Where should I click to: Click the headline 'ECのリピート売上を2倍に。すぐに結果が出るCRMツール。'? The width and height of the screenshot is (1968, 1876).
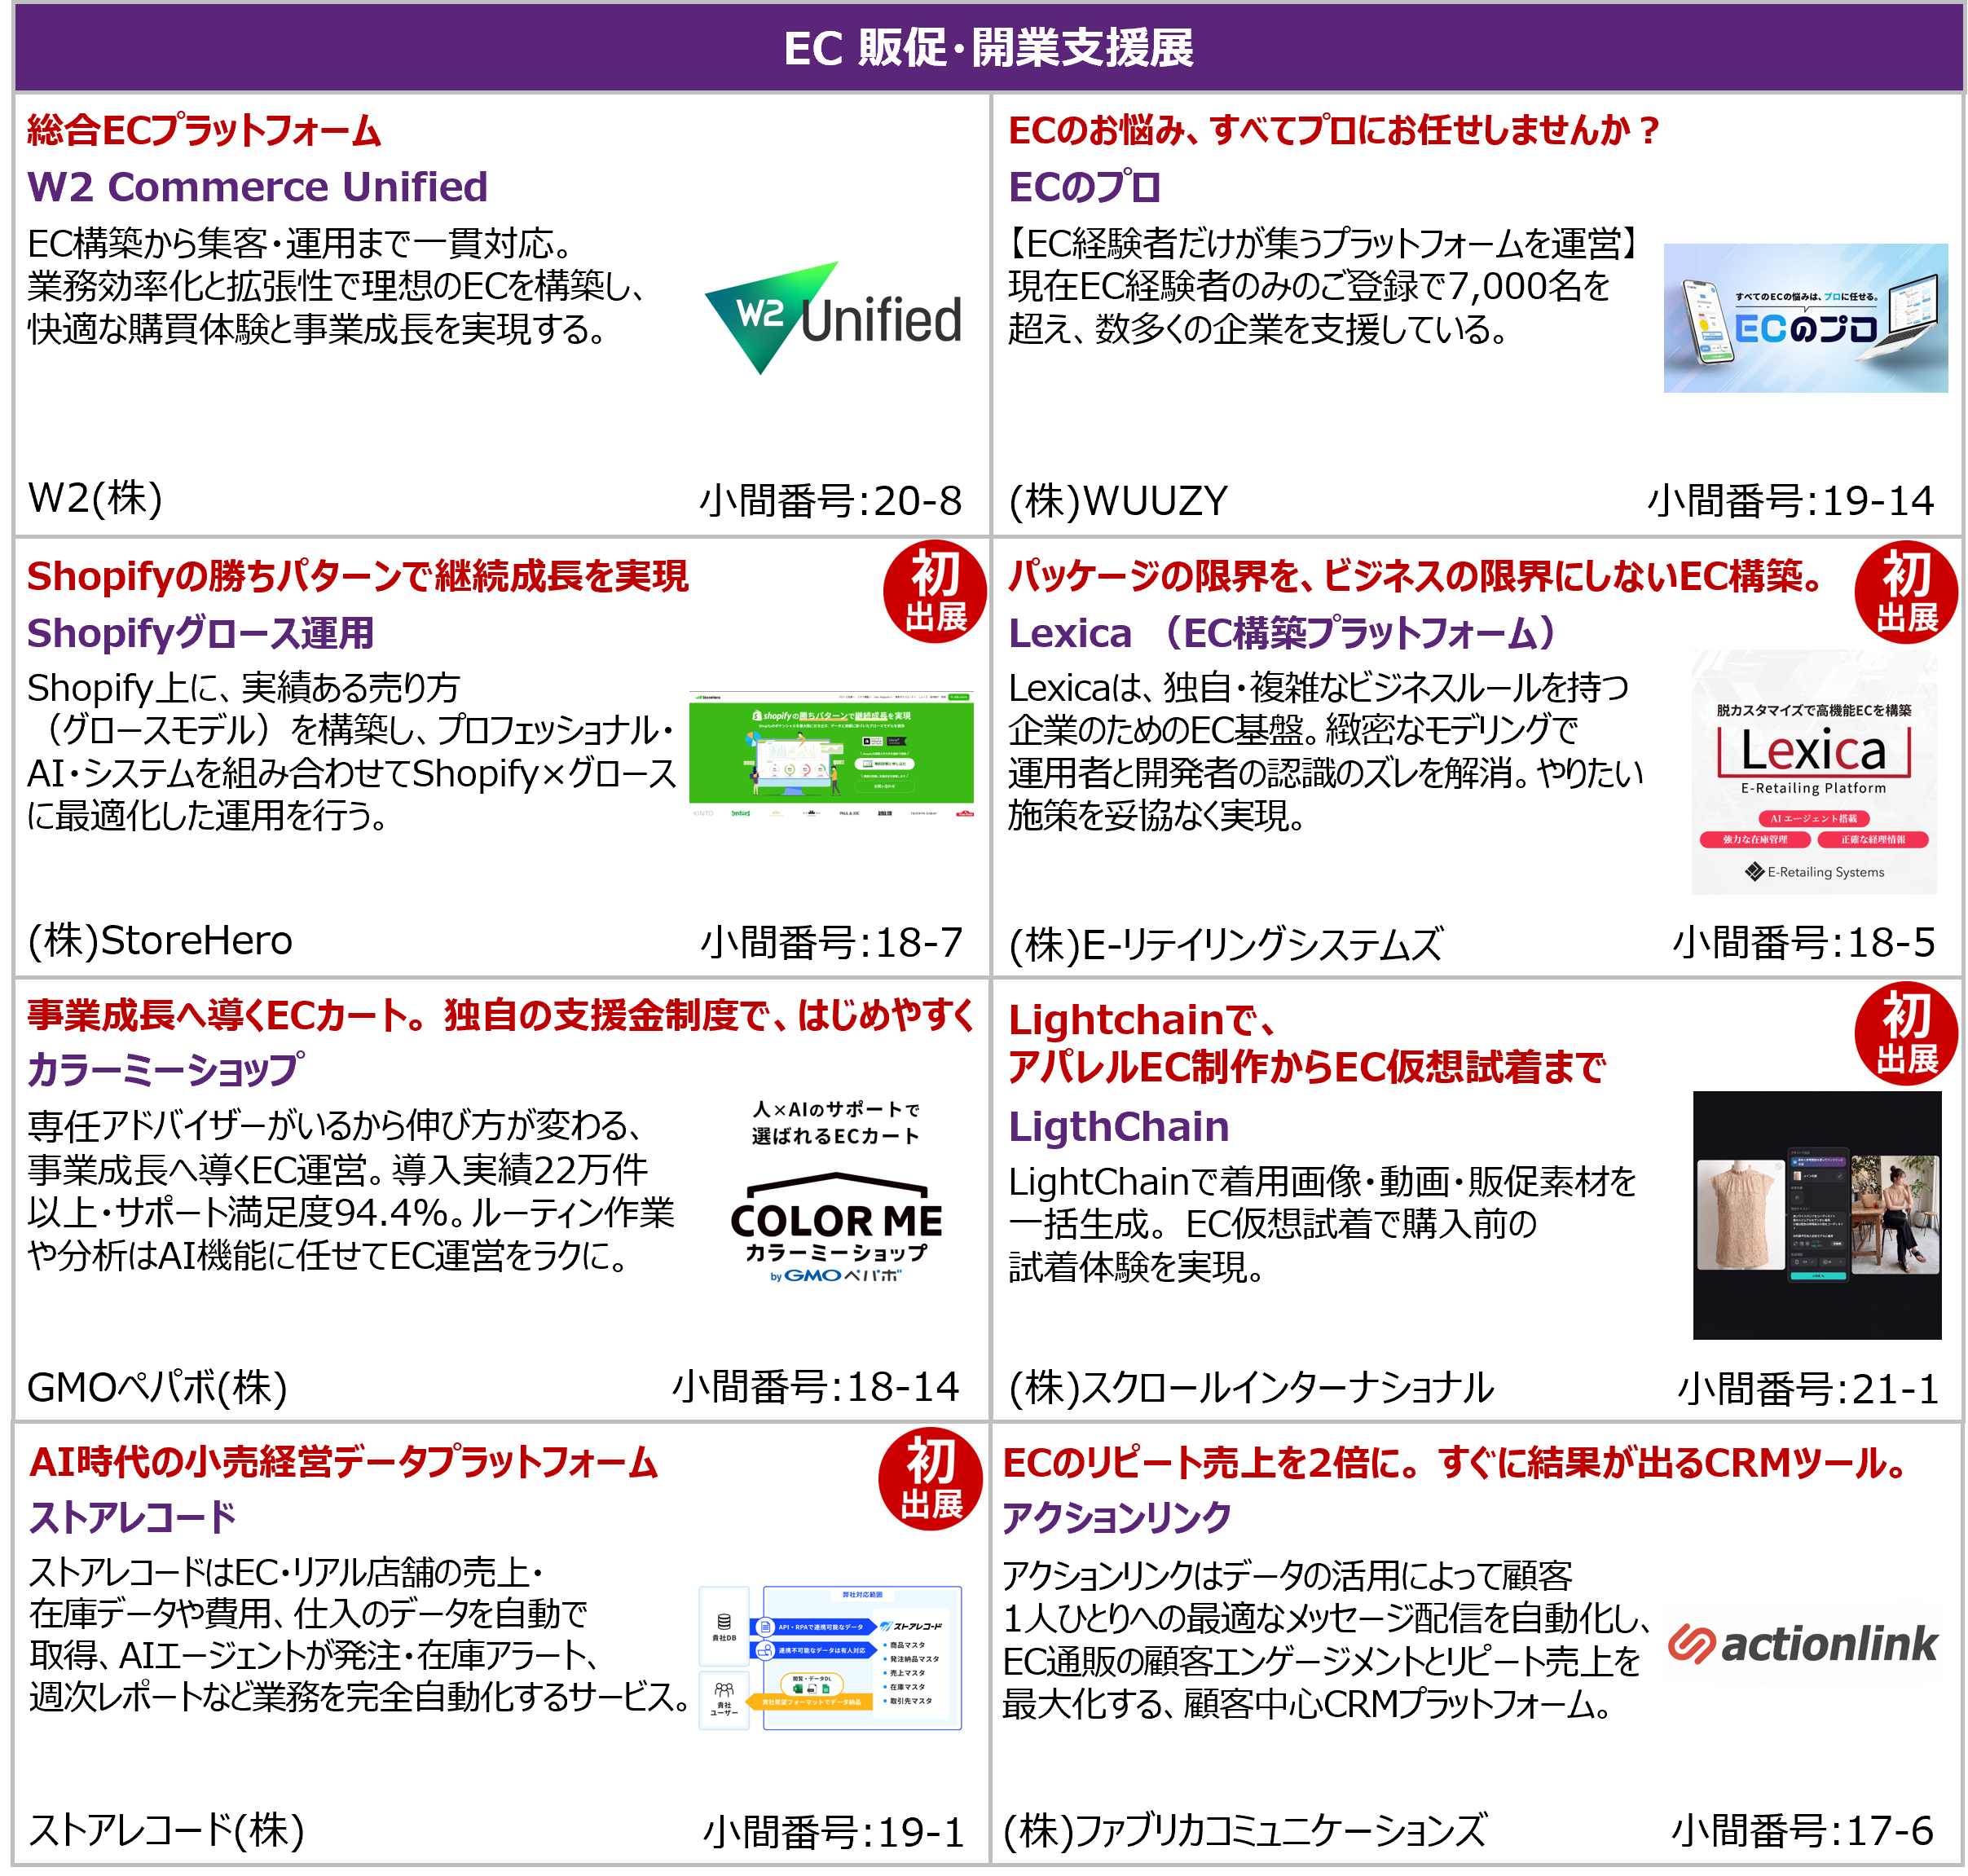pyautogui.click(x=1455, y=1462)
